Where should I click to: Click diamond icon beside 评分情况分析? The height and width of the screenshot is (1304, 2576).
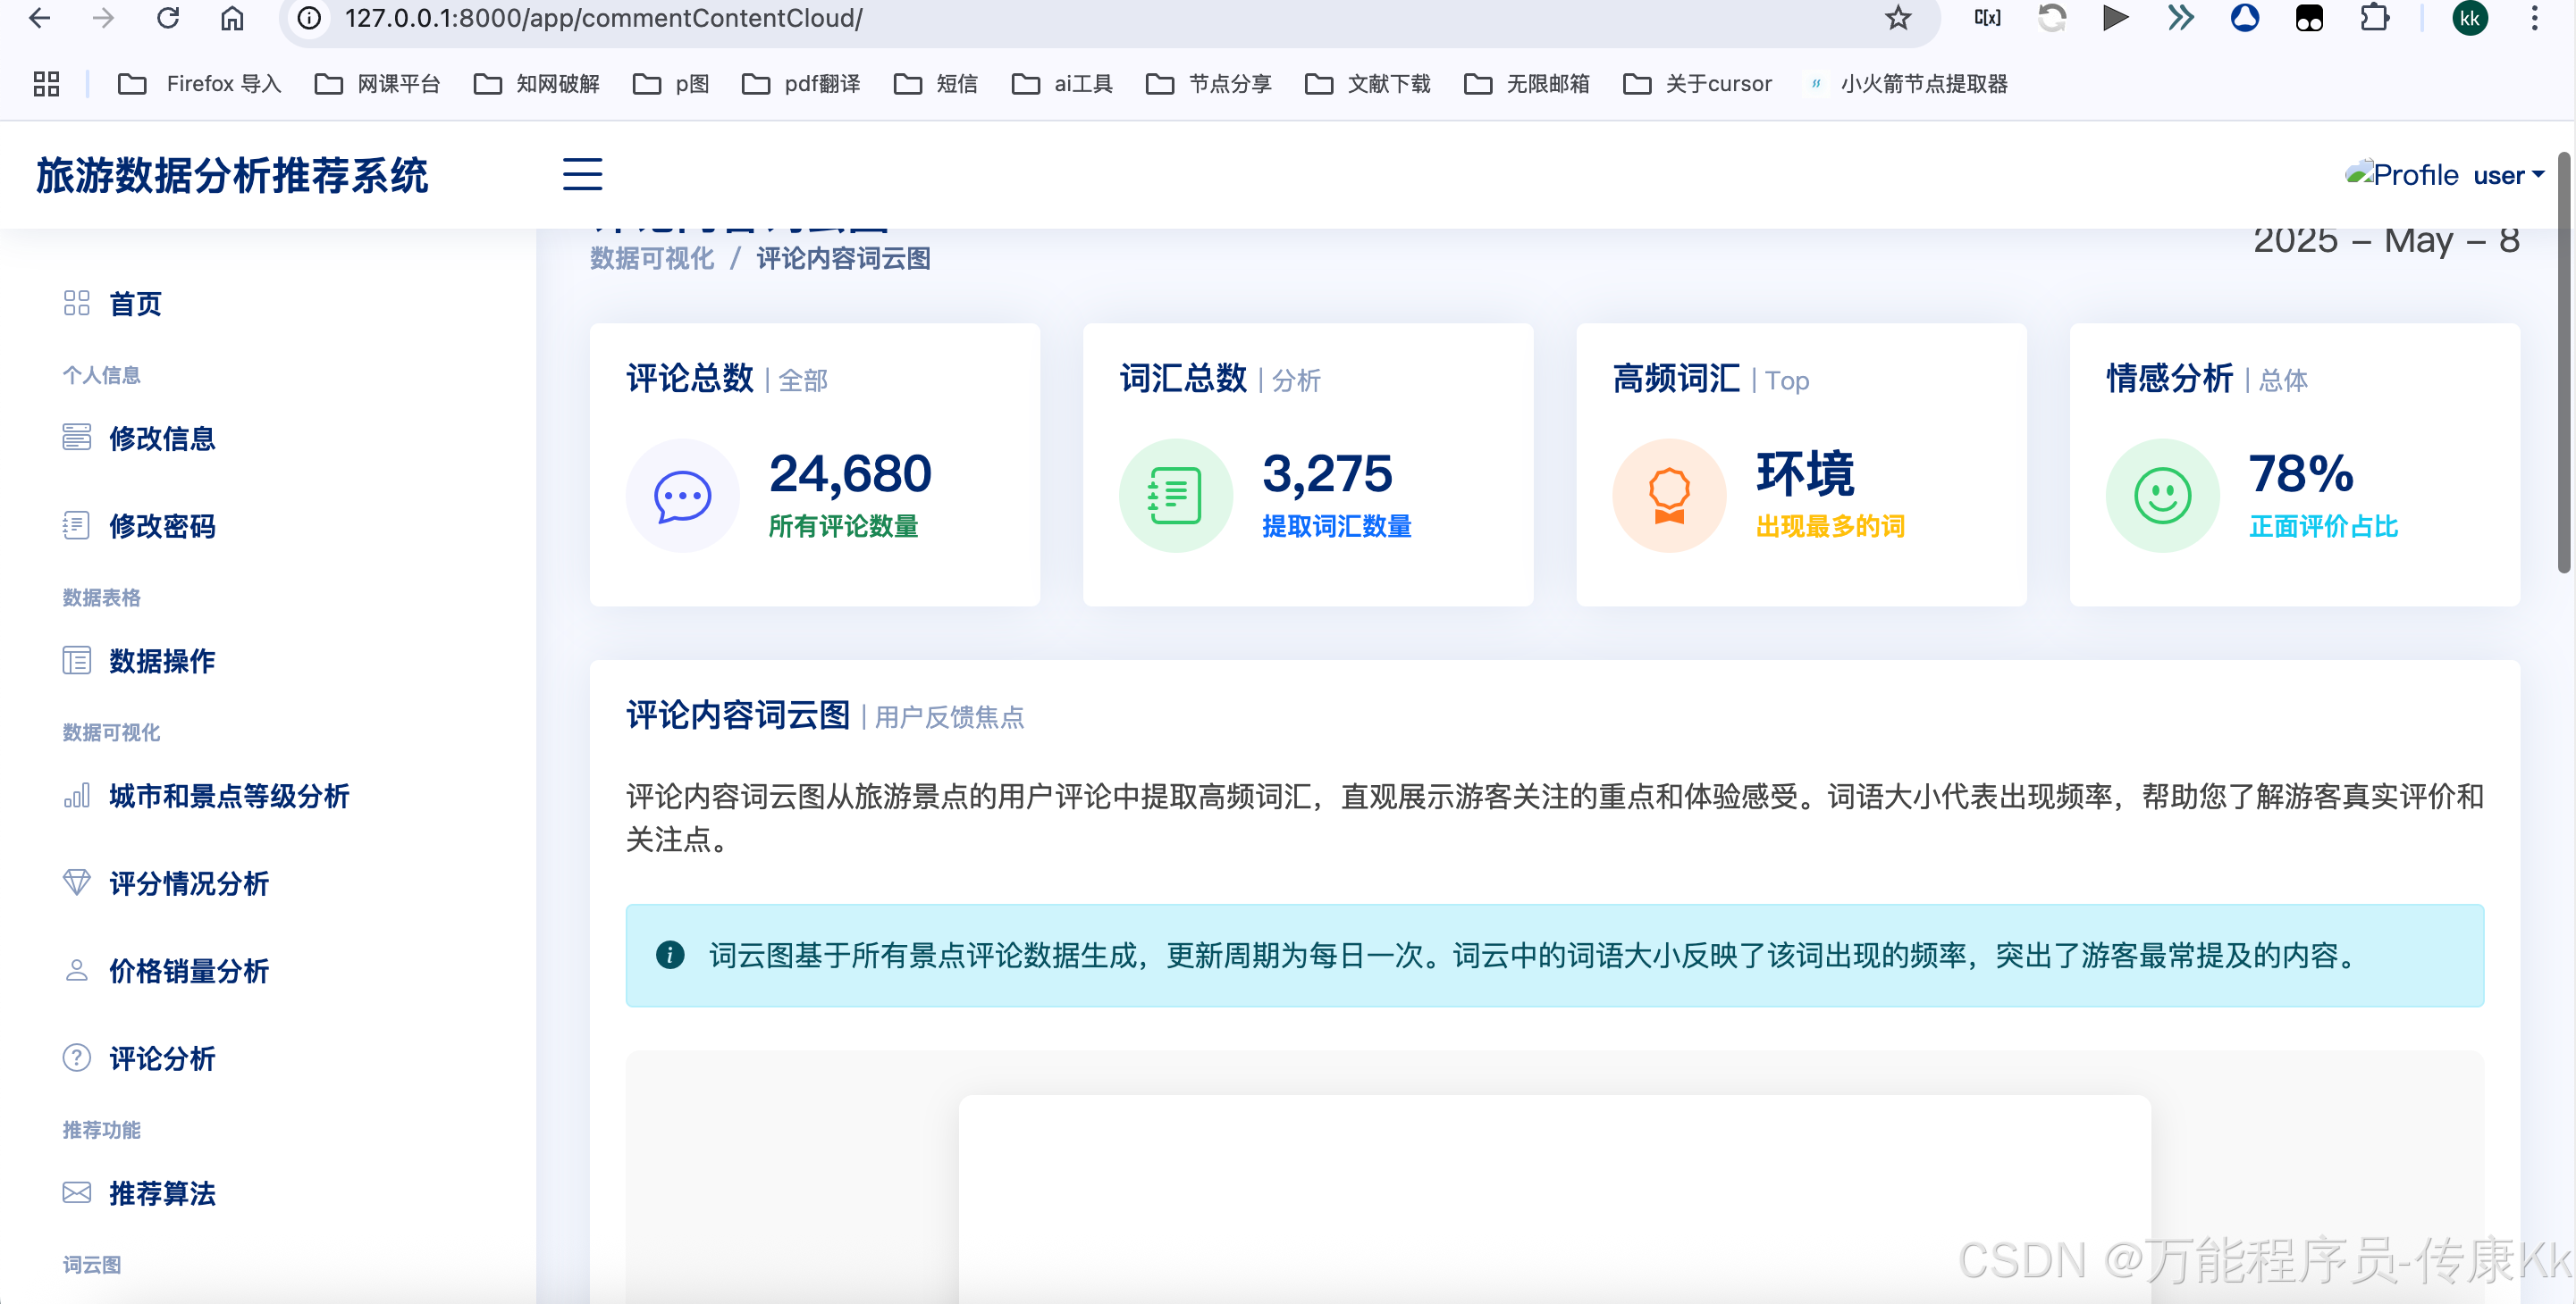click(x=77, y=882)
